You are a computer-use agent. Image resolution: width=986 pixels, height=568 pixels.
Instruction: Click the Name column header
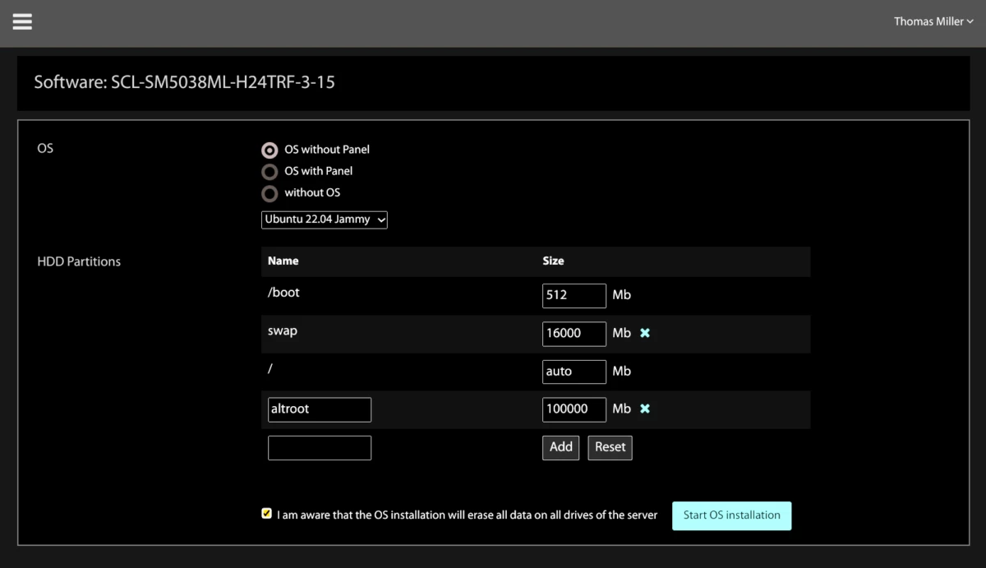click(x=283, y=261)
